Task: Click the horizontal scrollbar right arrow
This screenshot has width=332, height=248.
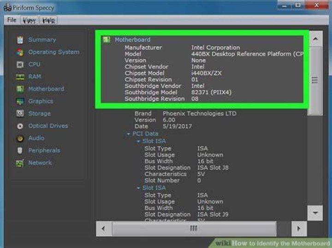Action: (x=299, y=228)
